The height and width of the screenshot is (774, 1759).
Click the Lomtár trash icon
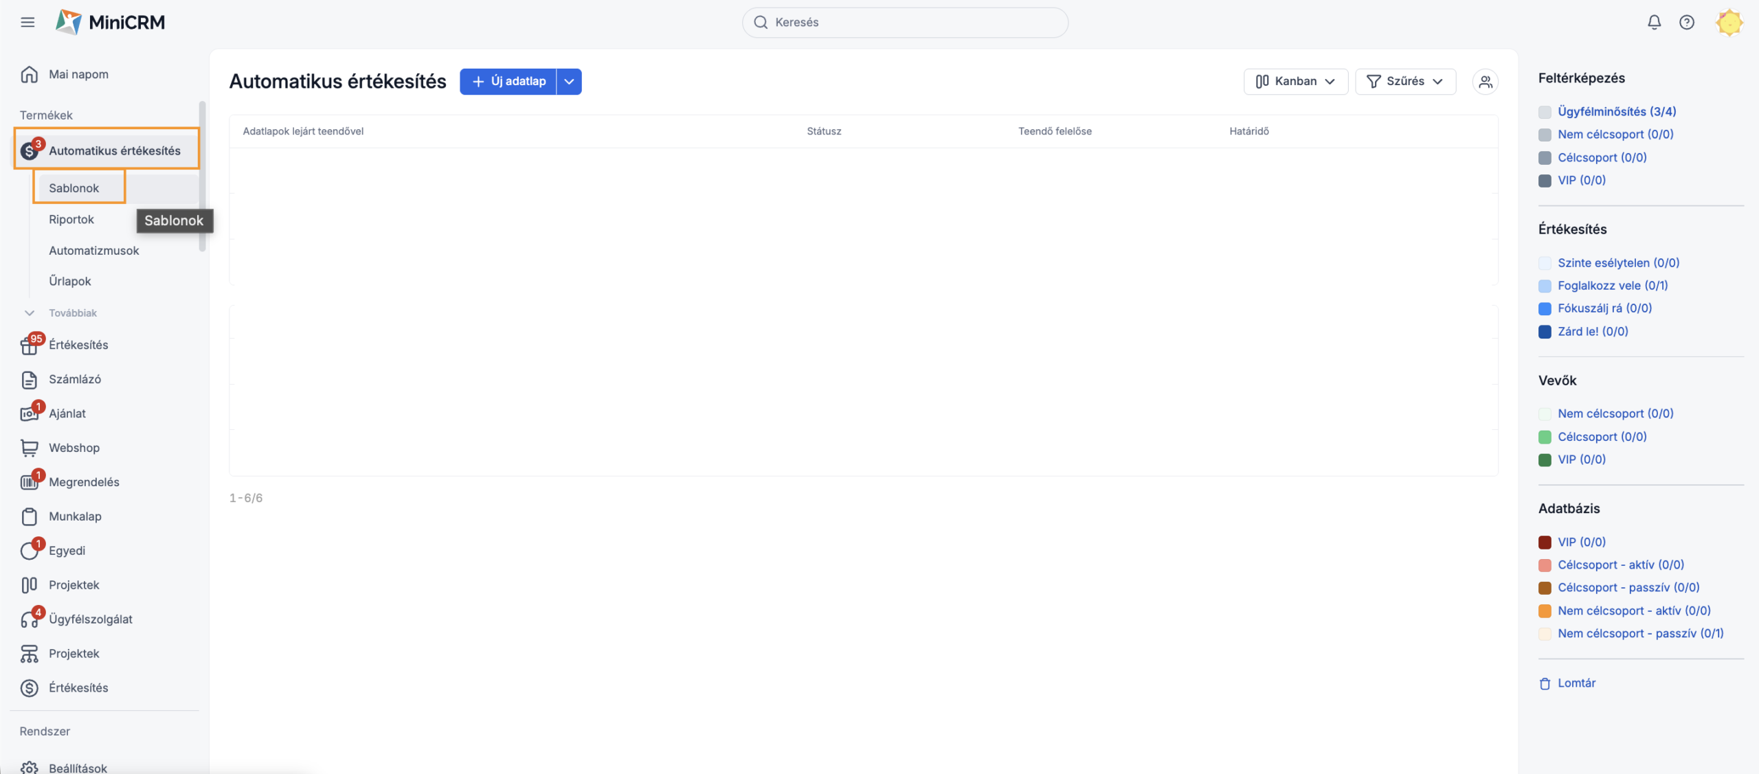(1545, 683)
